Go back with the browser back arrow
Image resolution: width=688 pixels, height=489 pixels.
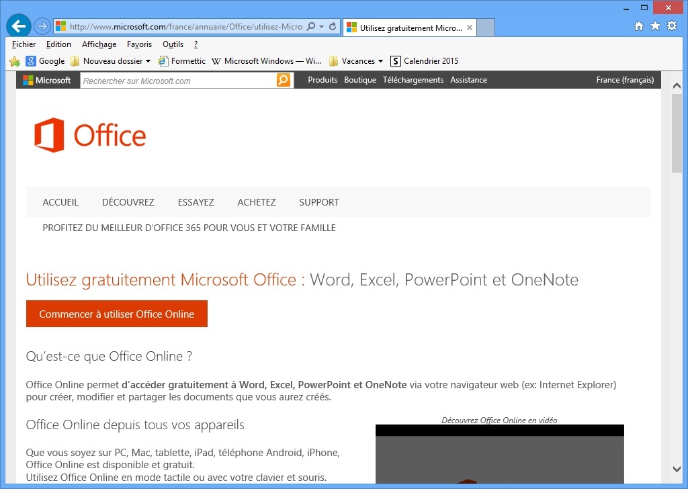tap(19, 26)
